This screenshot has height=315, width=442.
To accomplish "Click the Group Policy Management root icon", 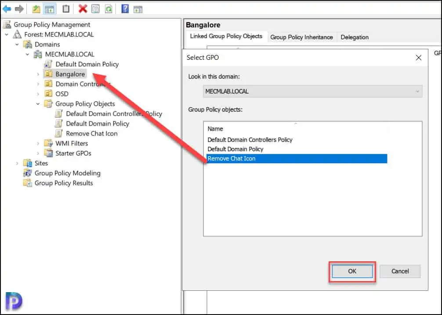I will (x=7, y=25).
